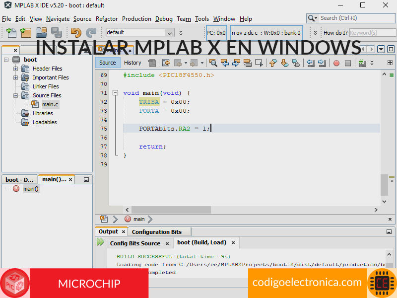Click the Find Selection magnifier icon

point(213,63)
